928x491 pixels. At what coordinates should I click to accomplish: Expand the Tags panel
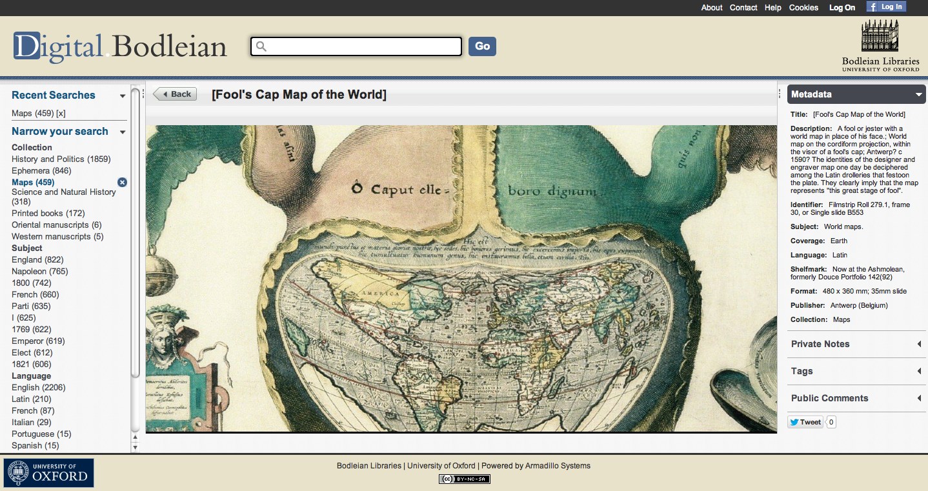856,371
